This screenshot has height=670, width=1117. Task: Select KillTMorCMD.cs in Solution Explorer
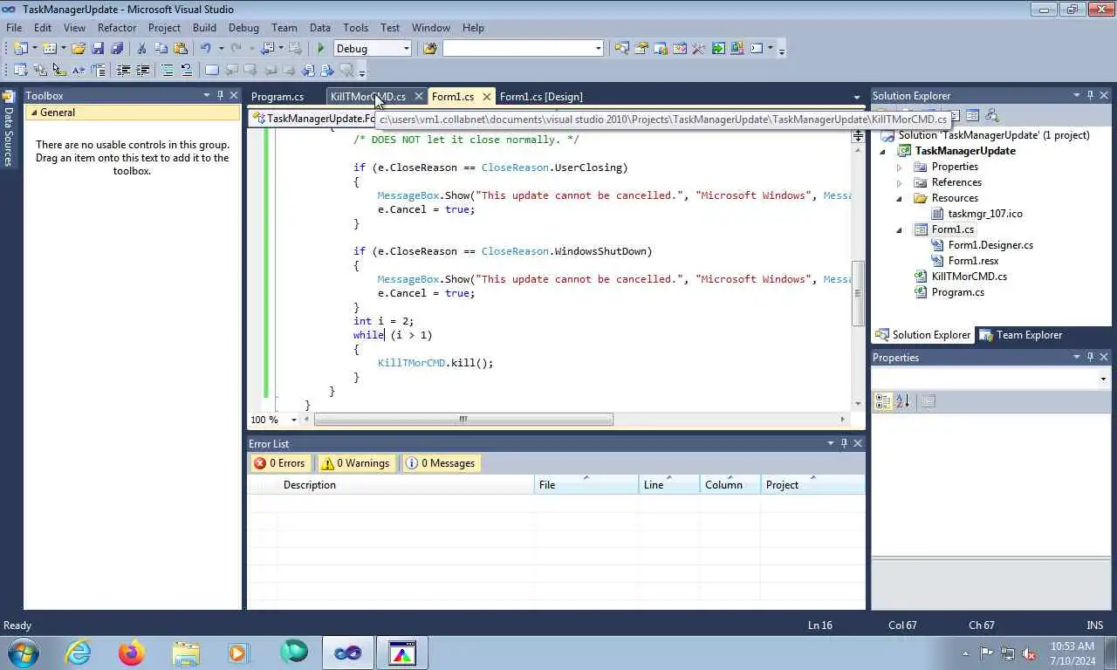[x=969, y=277]
